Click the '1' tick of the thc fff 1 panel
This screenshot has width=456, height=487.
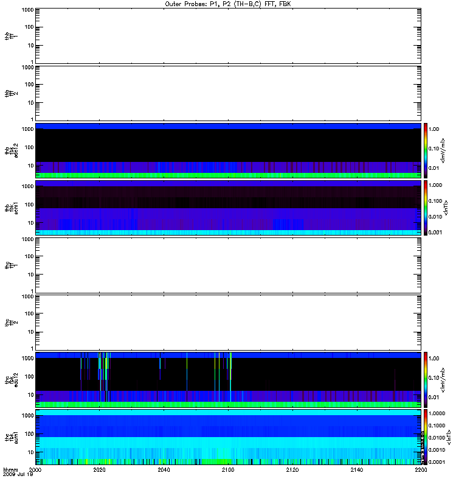click(32, 292)
